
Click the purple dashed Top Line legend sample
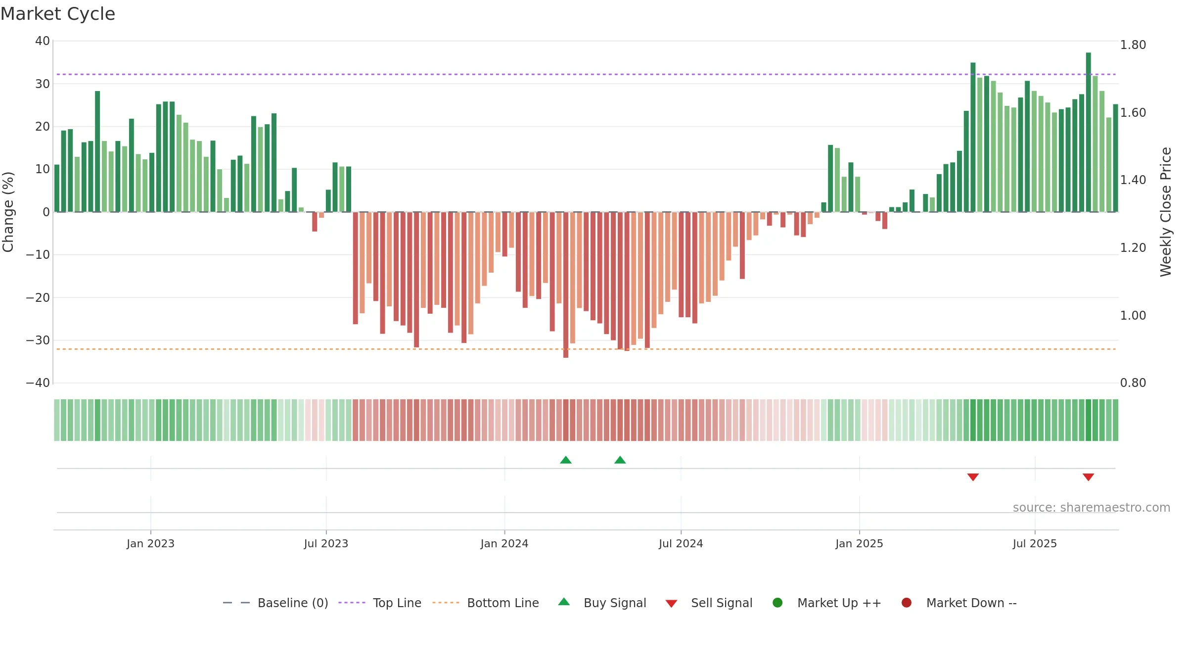(x=352, y=603)
